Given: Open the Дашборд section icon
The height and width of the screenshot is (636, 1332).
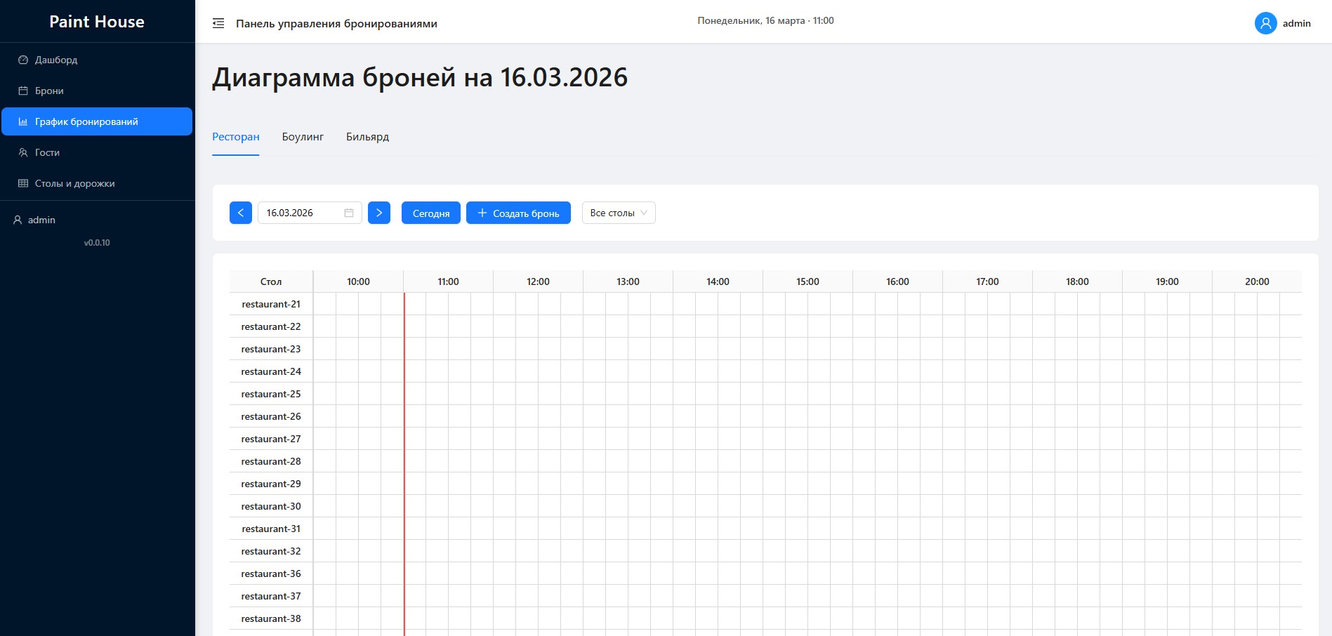Looking at the screenshot, I should point(23,60).
